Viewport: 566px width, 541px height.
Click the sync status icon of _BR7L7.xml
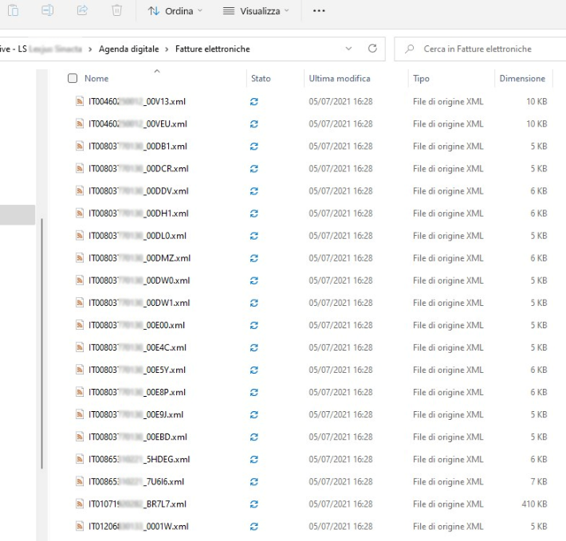coord(254,504)
